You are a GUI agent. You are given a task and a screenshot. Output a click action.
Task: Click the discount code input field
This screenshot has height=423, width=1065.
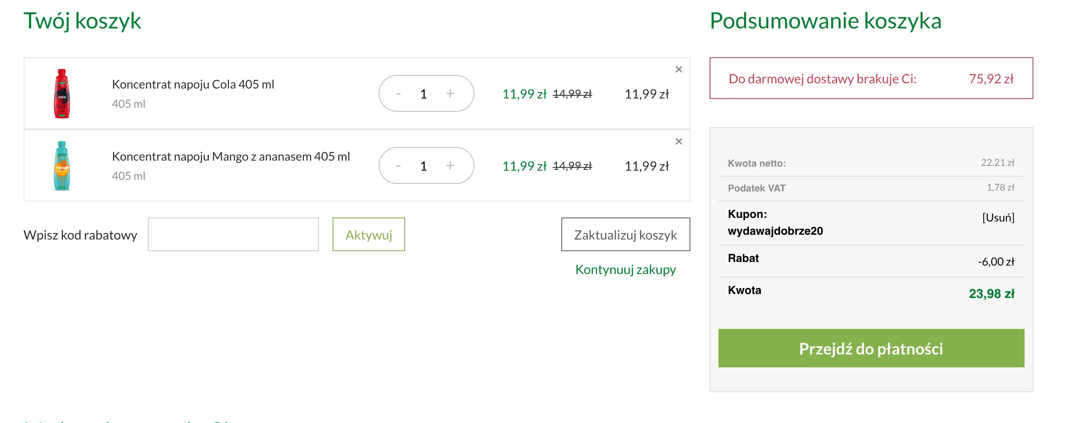pos(233,234)
